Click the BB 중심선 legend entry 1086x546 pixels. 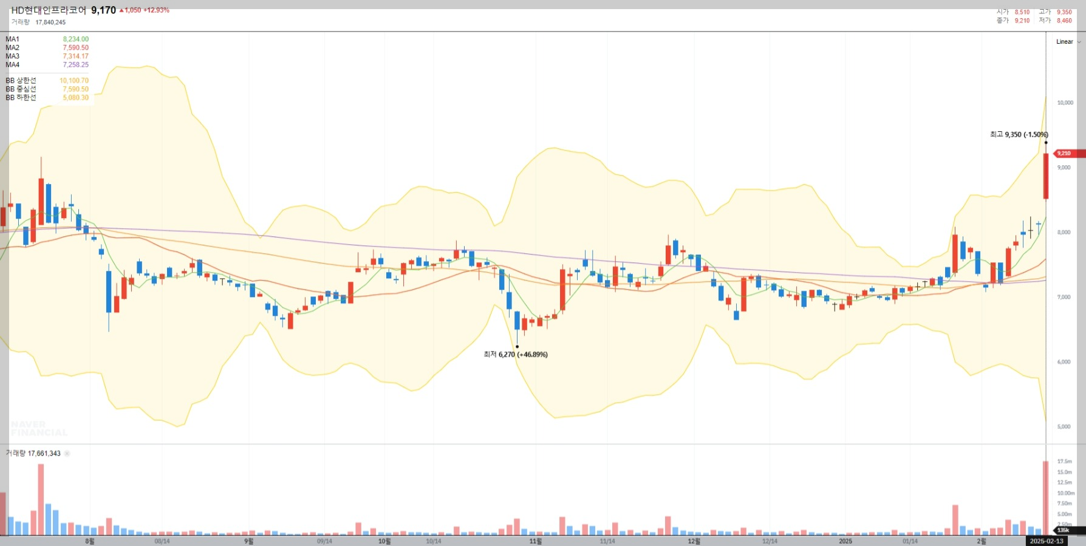pyautogui.click(x=47, y=89)
